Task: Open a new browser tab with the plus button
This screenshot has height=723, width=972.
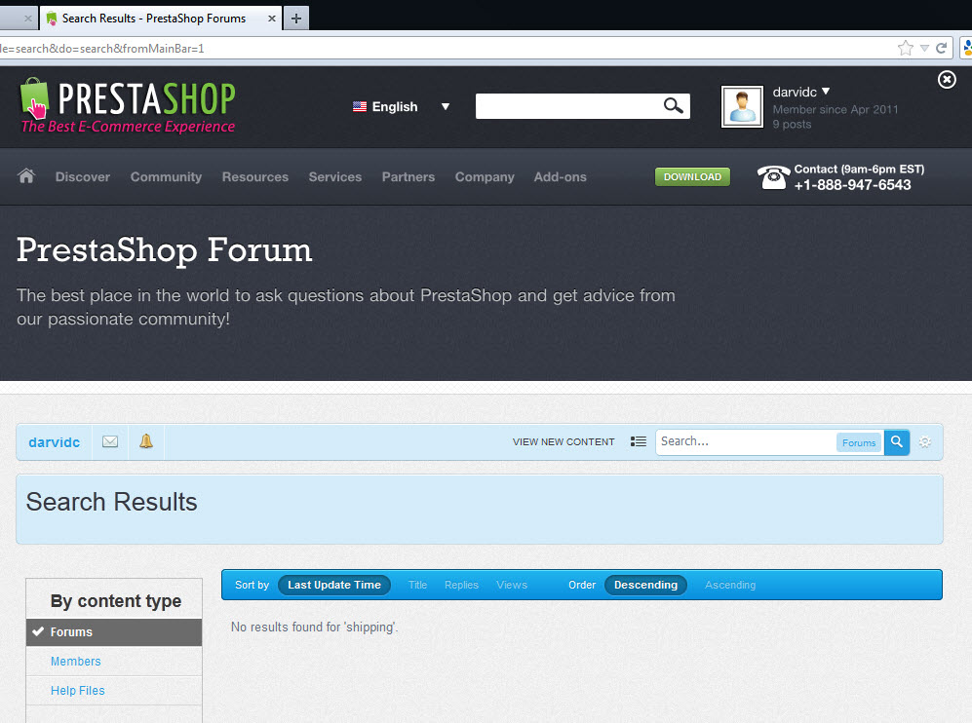Action: coord(296,19)
